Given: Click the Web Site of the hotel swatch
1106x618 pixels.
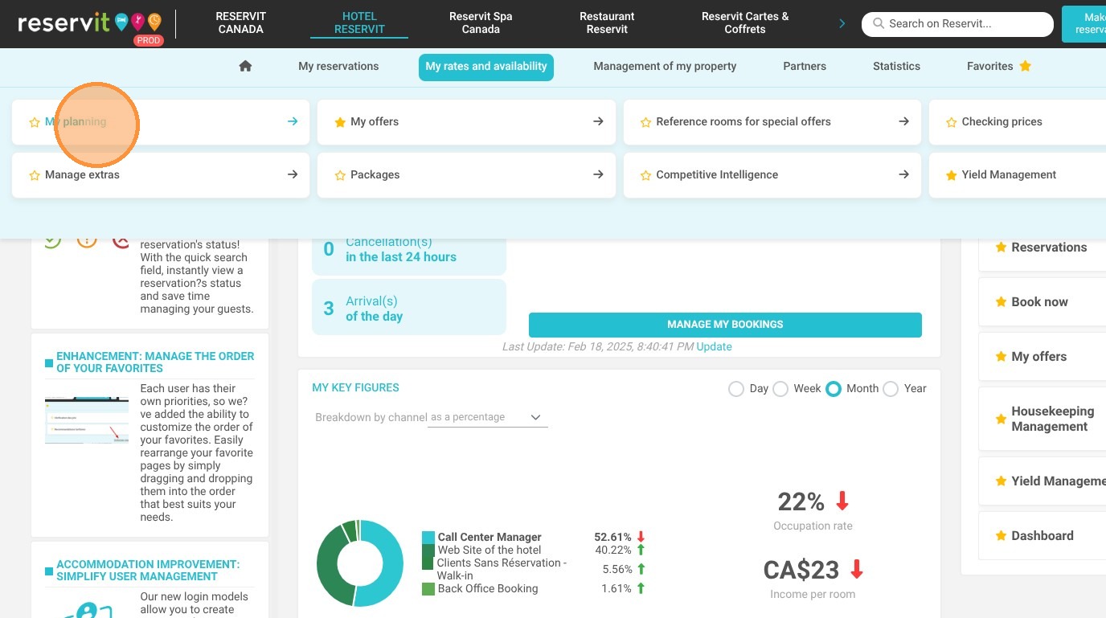Looking at the screenshot, I should [x=428, y=550].
